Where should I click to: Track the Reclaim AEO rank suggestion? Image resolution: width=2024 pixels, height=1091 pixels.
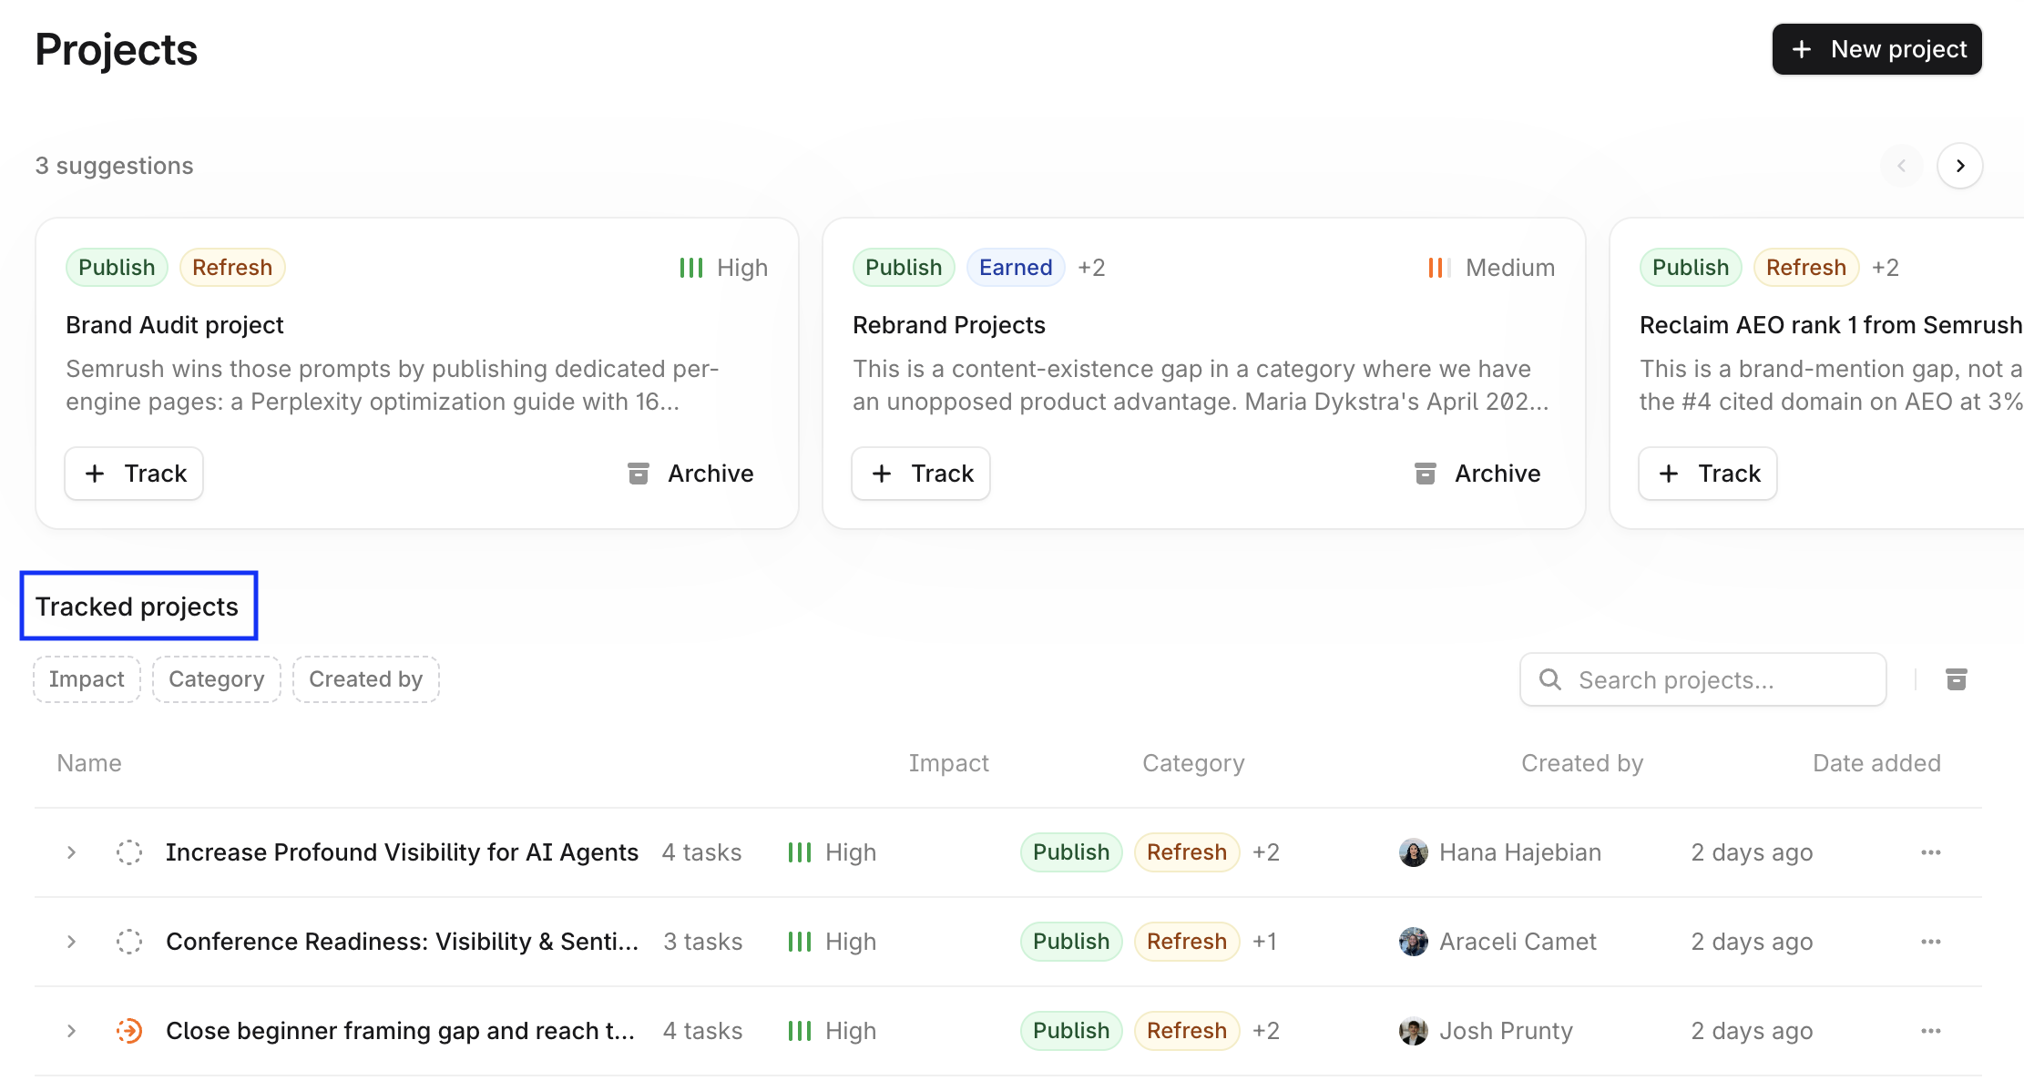[1708, 474]
